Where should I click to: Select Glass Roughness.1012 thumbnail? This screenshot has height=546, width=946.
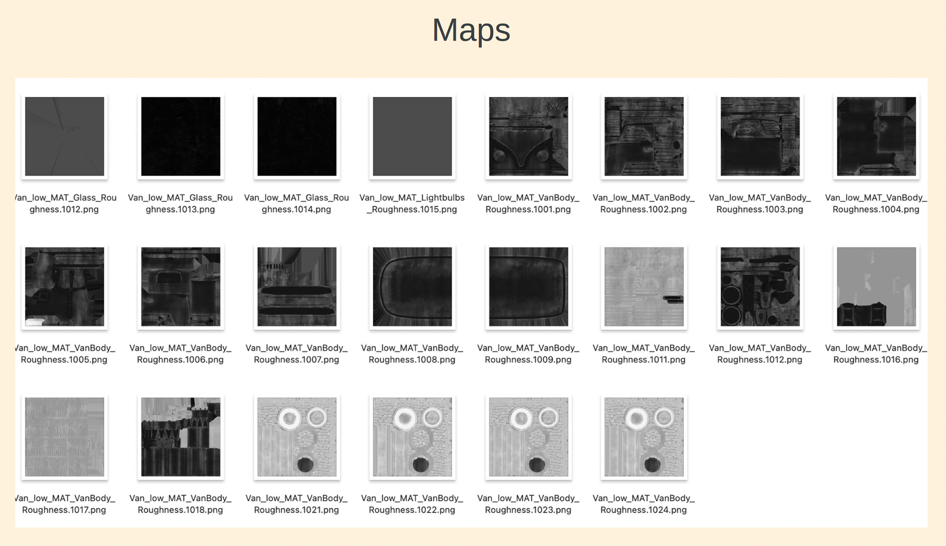pyautogui.click(x=65, y=136)
